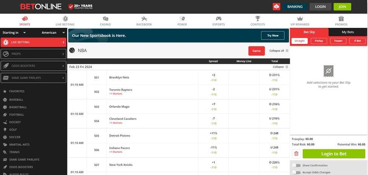Click the Racebook horse icon
The image size is (368, 175).
[144, 18]
